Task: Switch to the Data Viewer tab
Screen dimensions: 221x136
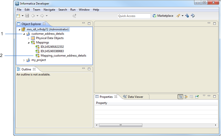Action: click(x=133, y=97)
